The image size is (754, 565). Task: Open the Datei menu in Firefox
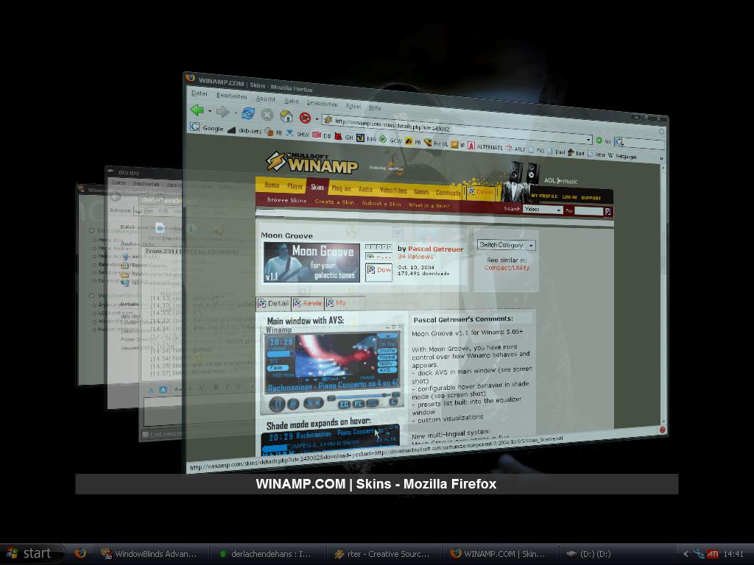tap(199, 93)
